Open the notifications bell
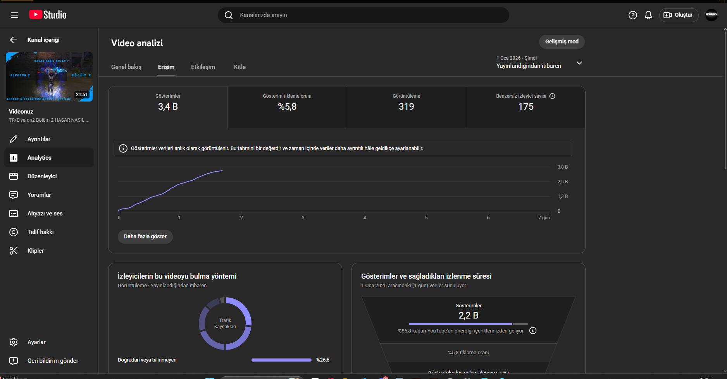The width and height of the screenshot is (727, 379). click(x=648, y=15)
